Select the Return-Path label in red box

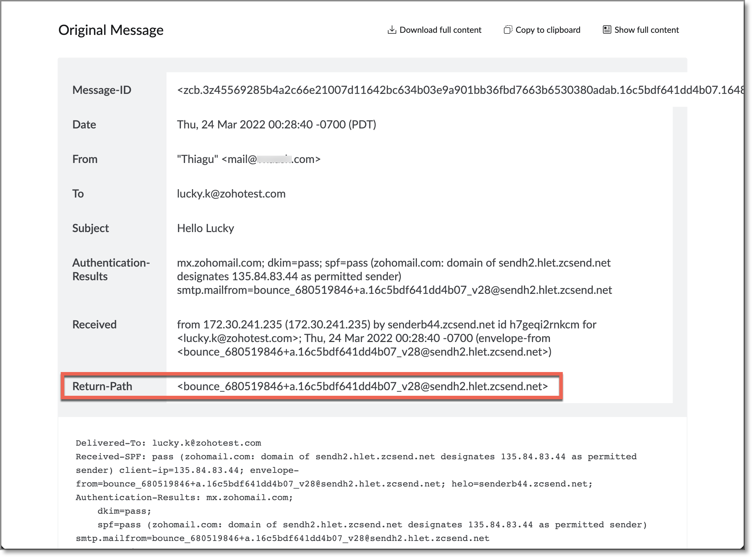(x=102, y=386)
